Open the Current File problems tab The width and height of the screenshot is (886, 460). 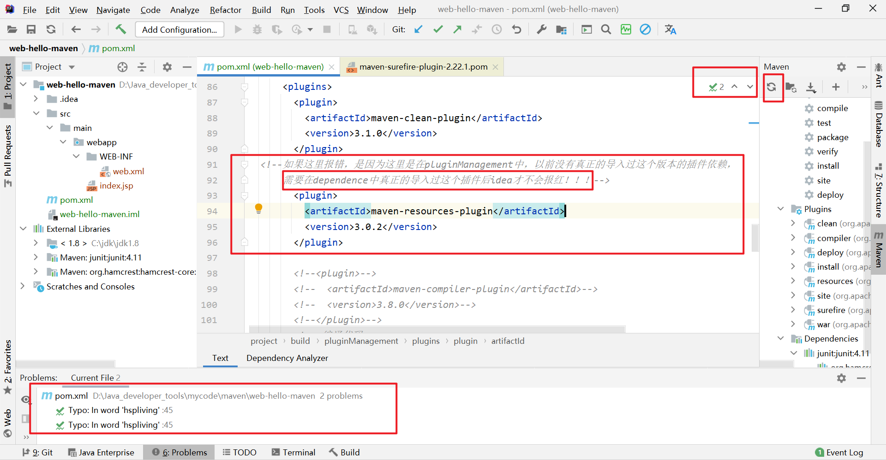pyautogui.click(x=96, y=378)
